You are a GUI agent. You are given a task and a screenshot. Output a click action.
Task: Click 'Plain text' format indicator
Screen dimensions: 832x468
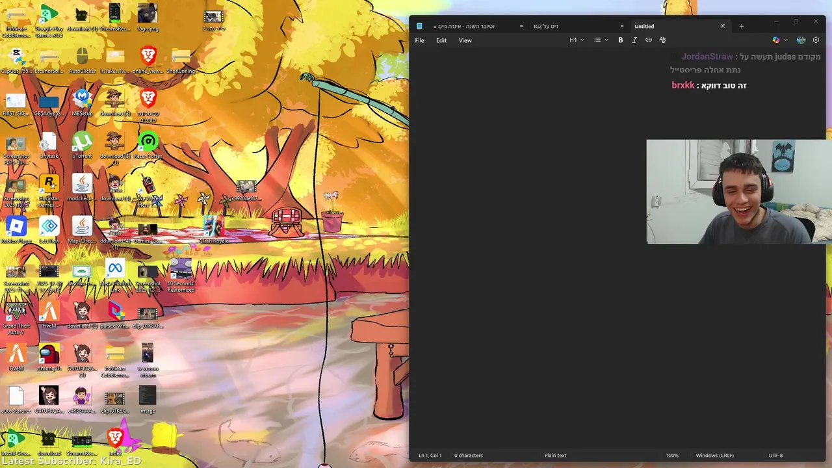555,456
